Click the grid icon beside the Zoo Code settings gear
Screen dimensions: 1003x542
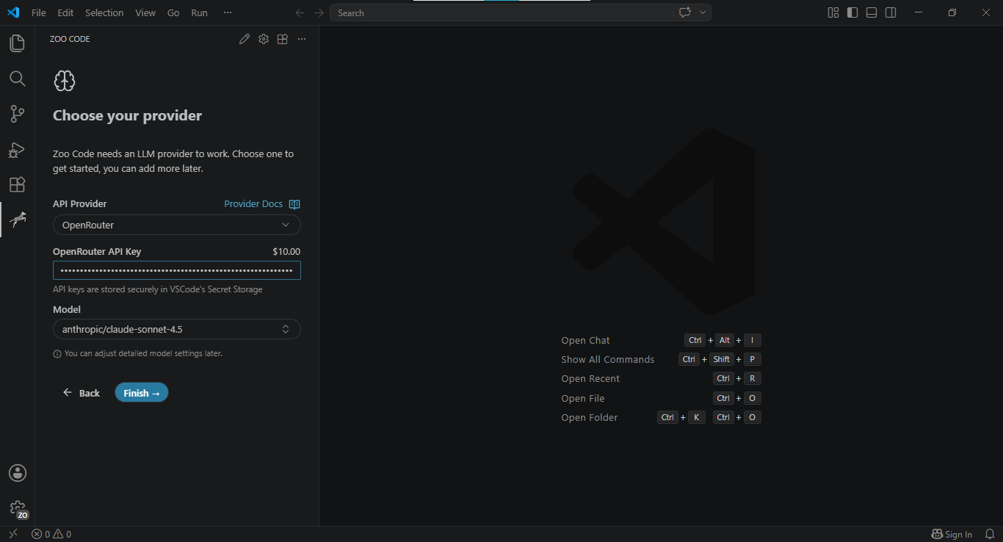tap(283, 39)
